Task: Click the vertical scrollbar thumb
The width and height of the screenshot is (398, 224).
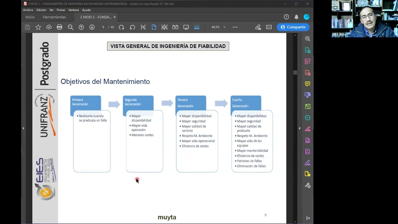Action: (295, 72)
